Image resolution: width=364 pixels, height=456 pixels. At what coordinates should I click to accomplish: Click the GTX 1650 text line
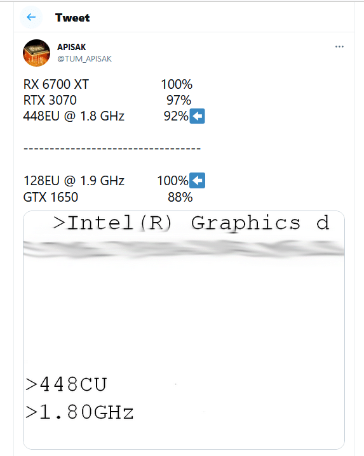(51, 197)
